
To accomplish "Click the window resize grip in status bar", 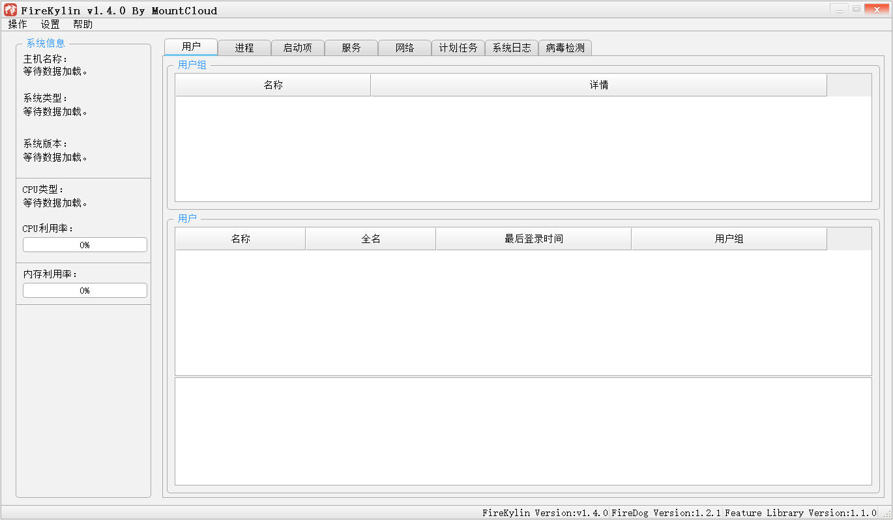I will click(886, 513).
